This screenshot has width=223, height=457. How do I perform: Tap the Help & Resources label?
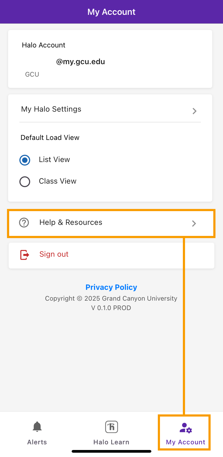tap(71, 222)
